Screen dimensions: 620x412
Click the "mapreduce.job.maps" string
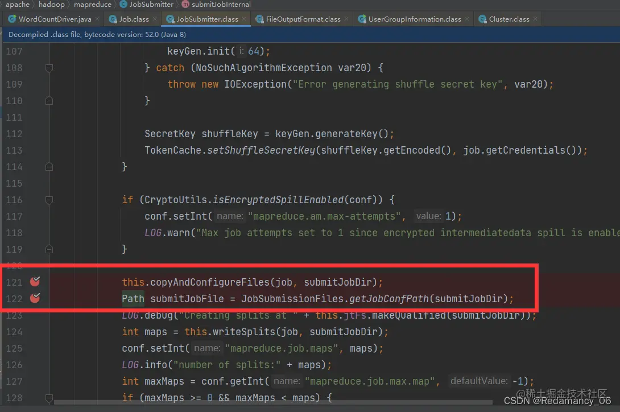(x=282, y=348)
